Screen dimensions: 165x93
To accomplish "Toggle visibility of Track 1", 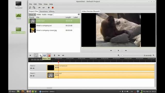I will [x=31, y=76].
